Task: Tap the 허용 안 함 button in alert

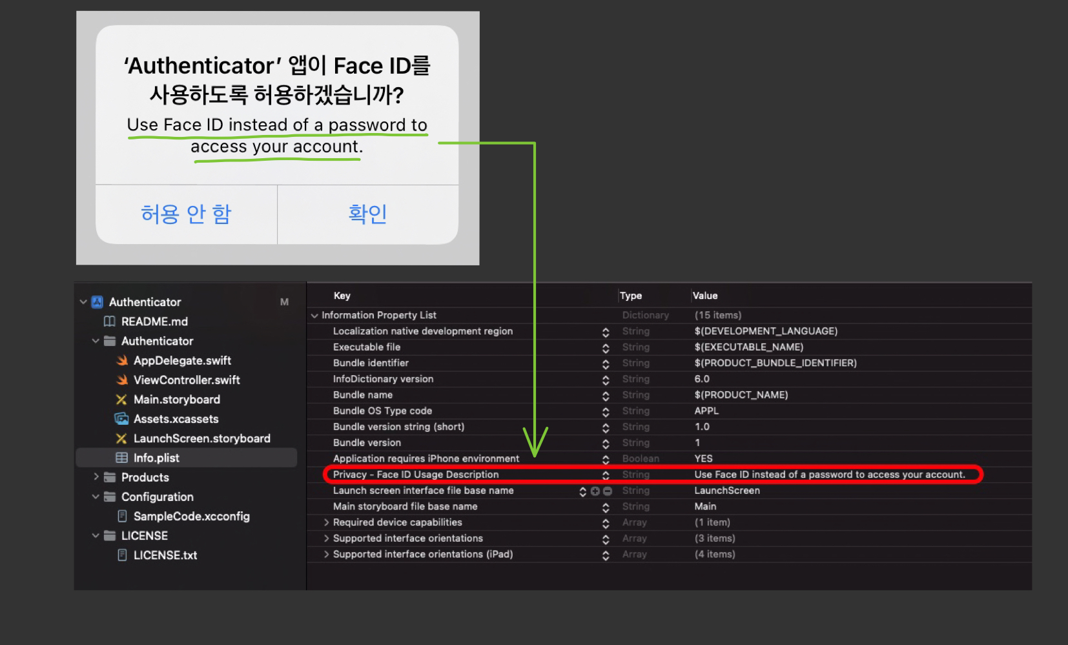Action: point(186,214)
